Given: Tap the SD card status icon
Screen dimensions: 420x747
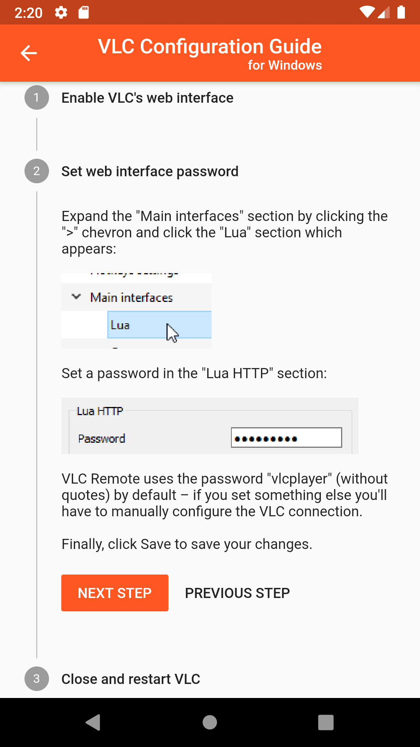Looking at the screenshot, I should click(84, 12).
